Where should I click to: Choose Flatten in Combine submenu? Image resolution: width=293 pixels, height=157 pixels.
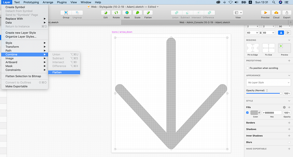pos(64,72)
